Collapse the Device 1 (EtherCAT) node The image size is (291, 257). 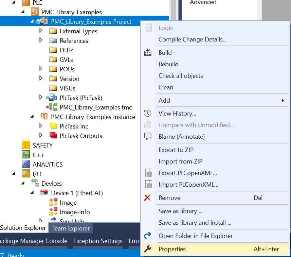tap(32, 193)
